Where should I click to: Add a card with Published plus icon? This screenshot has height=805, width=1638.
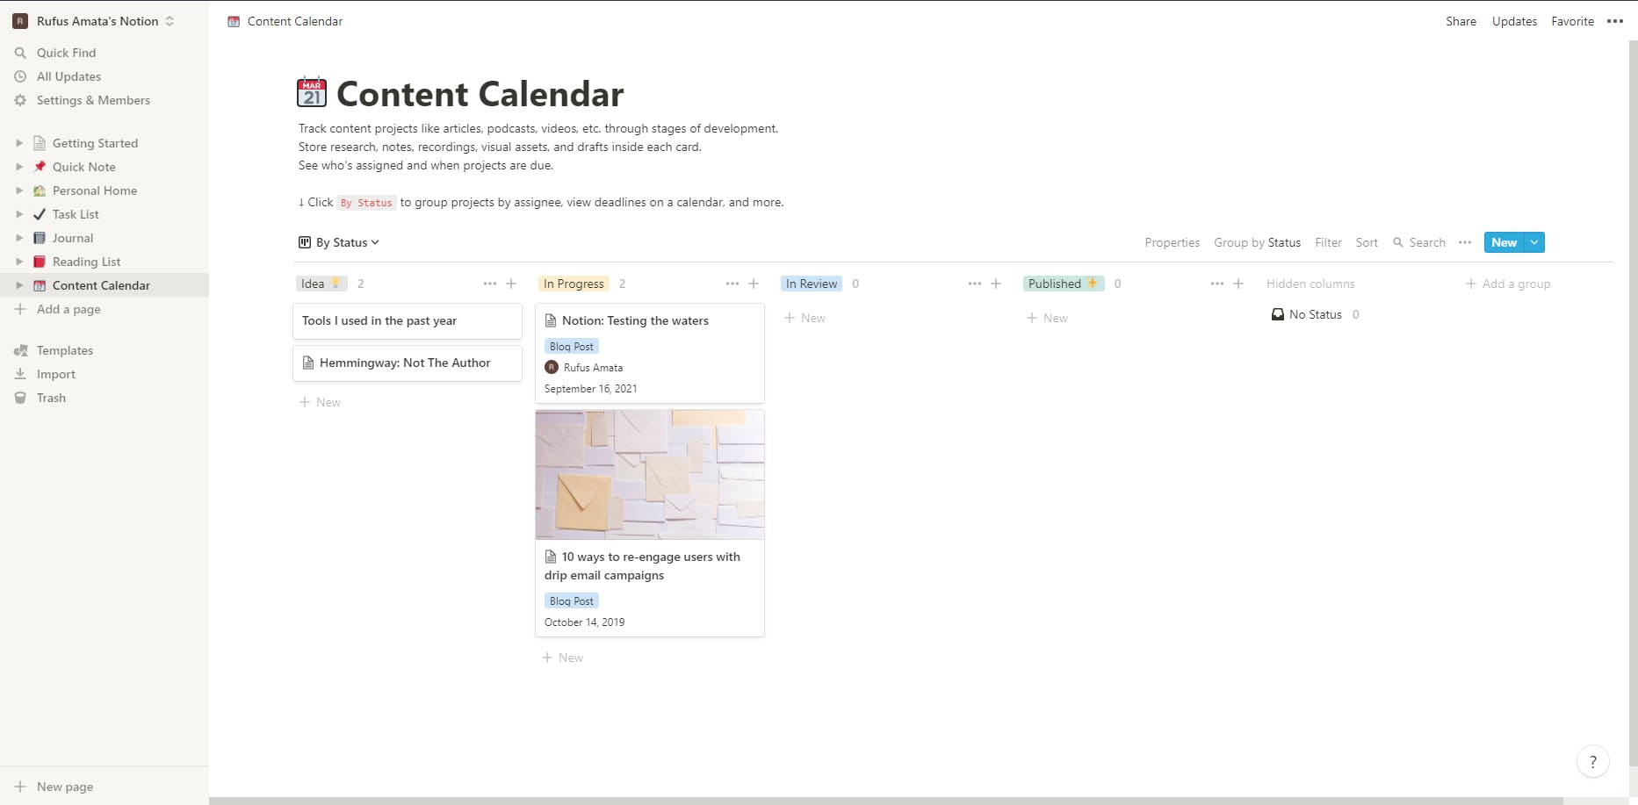click(x=1238, y=284)
